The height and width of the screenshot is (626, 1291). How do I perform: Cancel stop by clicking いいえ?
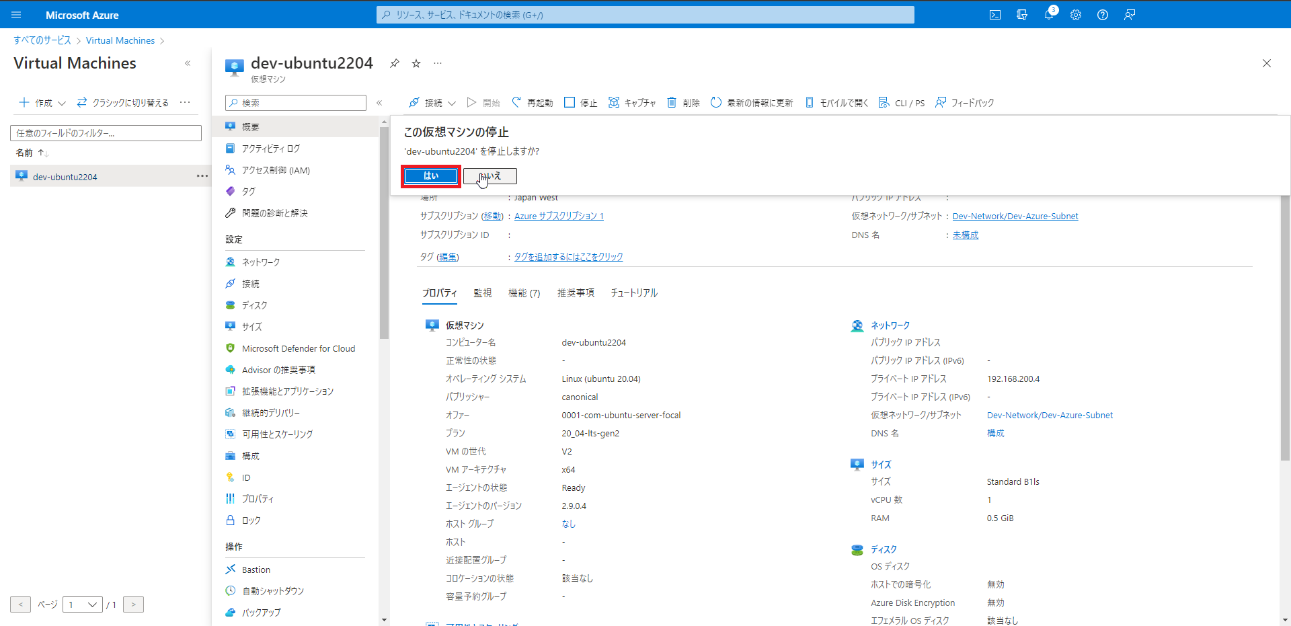[490, 176]
